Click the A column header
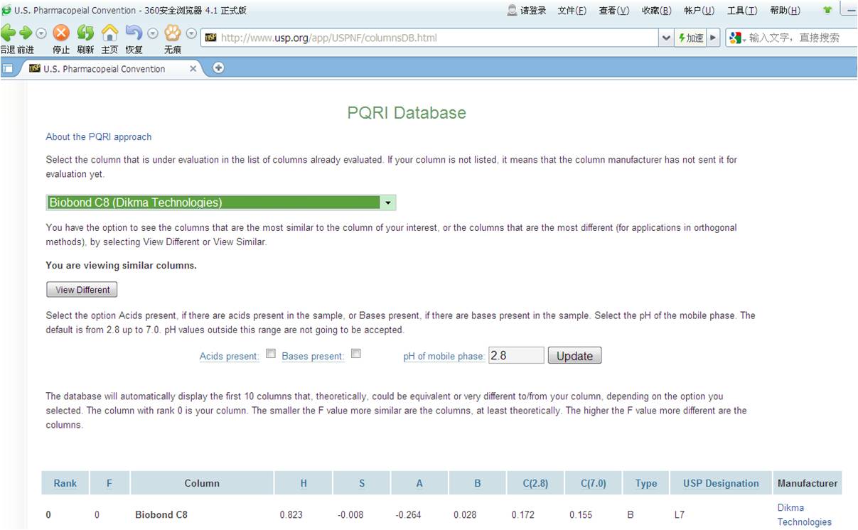Screen dimensions: 858x530 click(419, 483)
